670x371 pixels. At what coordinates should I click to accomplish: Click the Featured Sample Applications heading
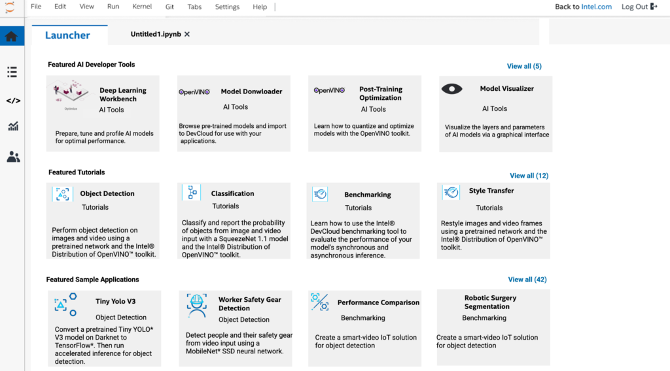point(93,280)
